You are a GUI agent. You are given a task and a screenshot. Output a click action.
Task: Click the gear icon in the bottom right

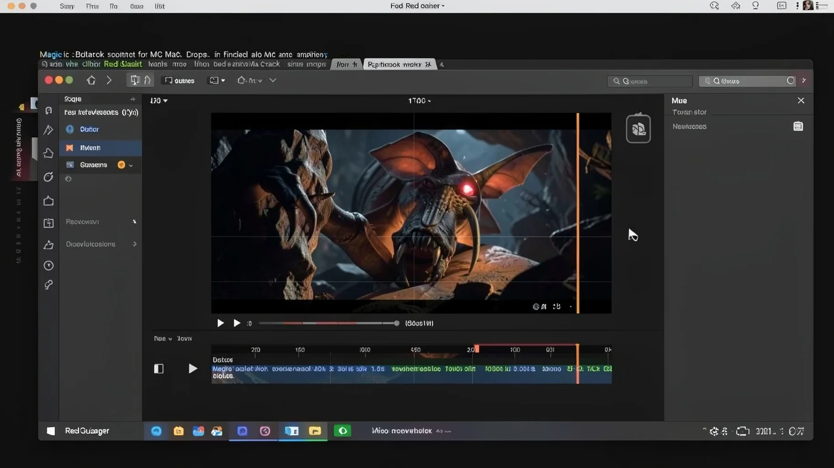[x=714, y=431]
